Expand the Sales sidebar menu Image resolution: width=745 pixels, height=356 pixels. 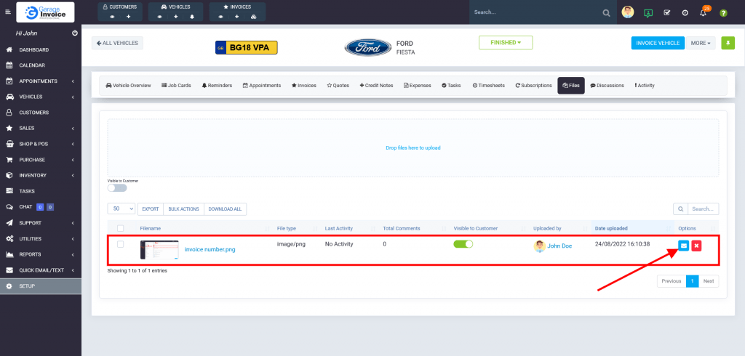41,128
